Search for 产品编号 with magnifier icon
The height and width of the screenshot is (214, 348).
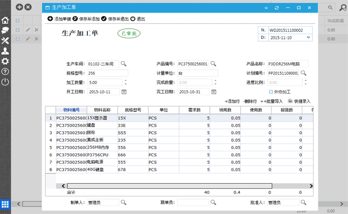point(213,64)
